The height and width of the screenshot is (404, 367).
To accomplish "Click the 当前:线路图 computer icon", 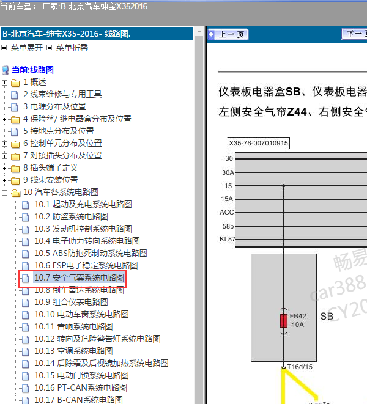I will [5, 70].
